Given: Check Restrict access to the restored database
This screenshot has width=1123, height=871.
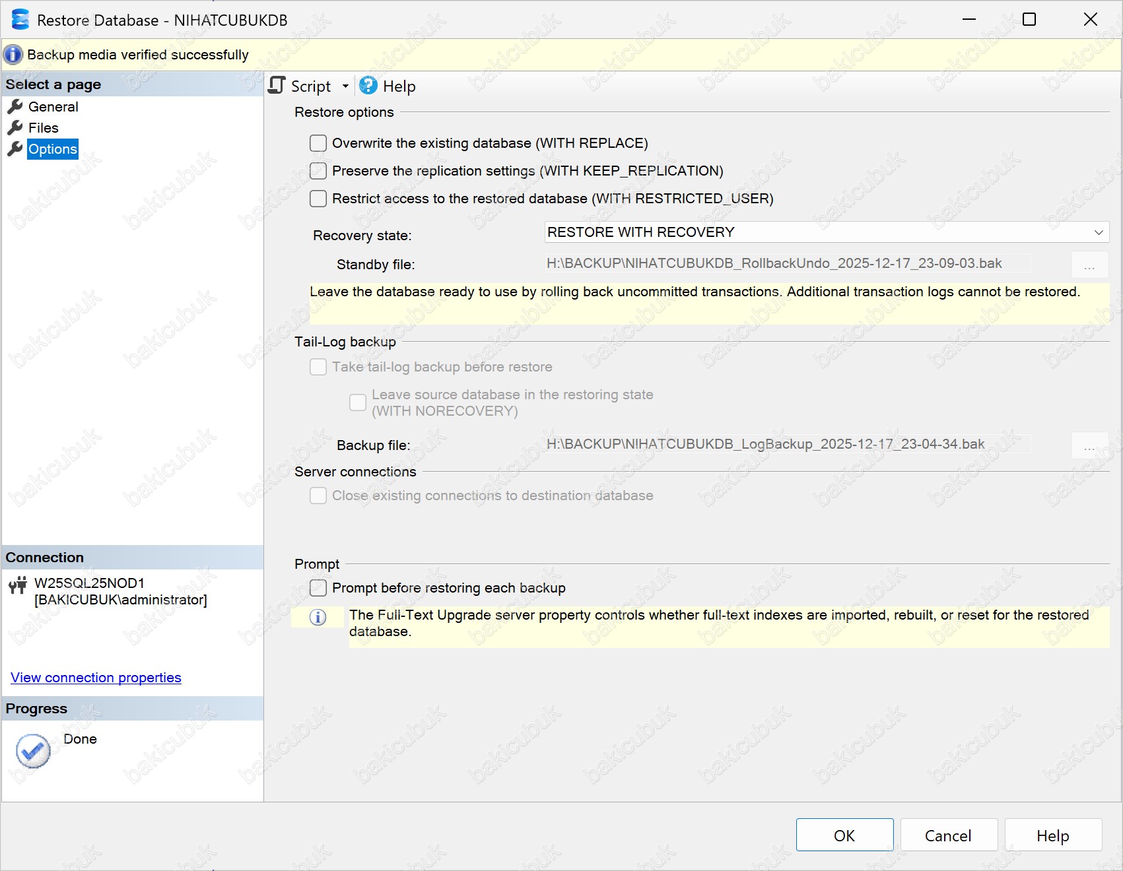Looking at the screenshot, I should 318,199.
